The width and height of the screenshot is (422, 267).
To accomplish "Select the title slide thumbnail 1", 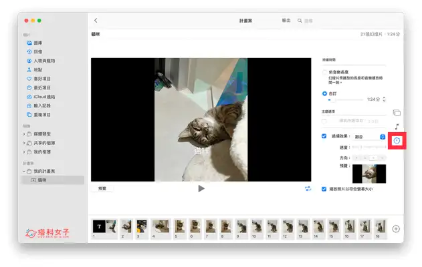I will click(98, 226).
